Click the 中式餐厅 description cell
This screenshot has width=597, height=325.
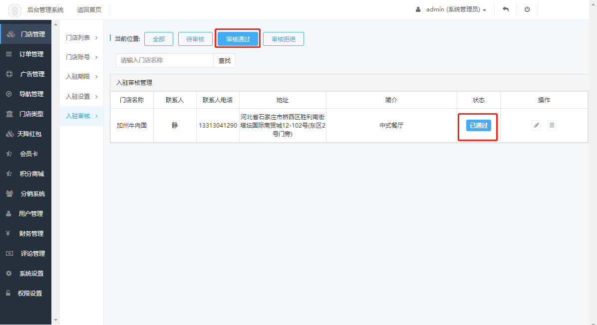(x=391, y=126)
